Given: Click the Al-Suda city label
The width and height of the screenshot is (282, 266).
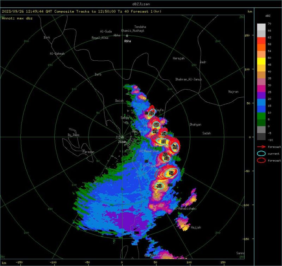Looking at the screenshot, I should coord(106,31).
